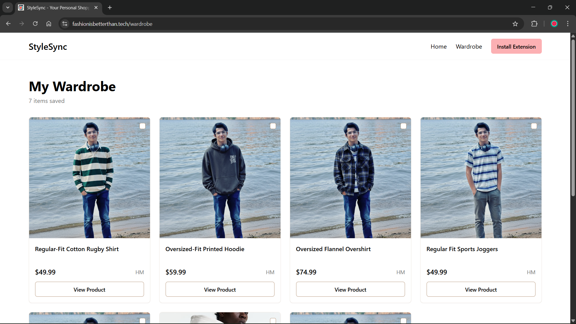Viewport: 576px width, 324px height.
Task: Open new tab with plus icon
Action: (x=110, y=7)
